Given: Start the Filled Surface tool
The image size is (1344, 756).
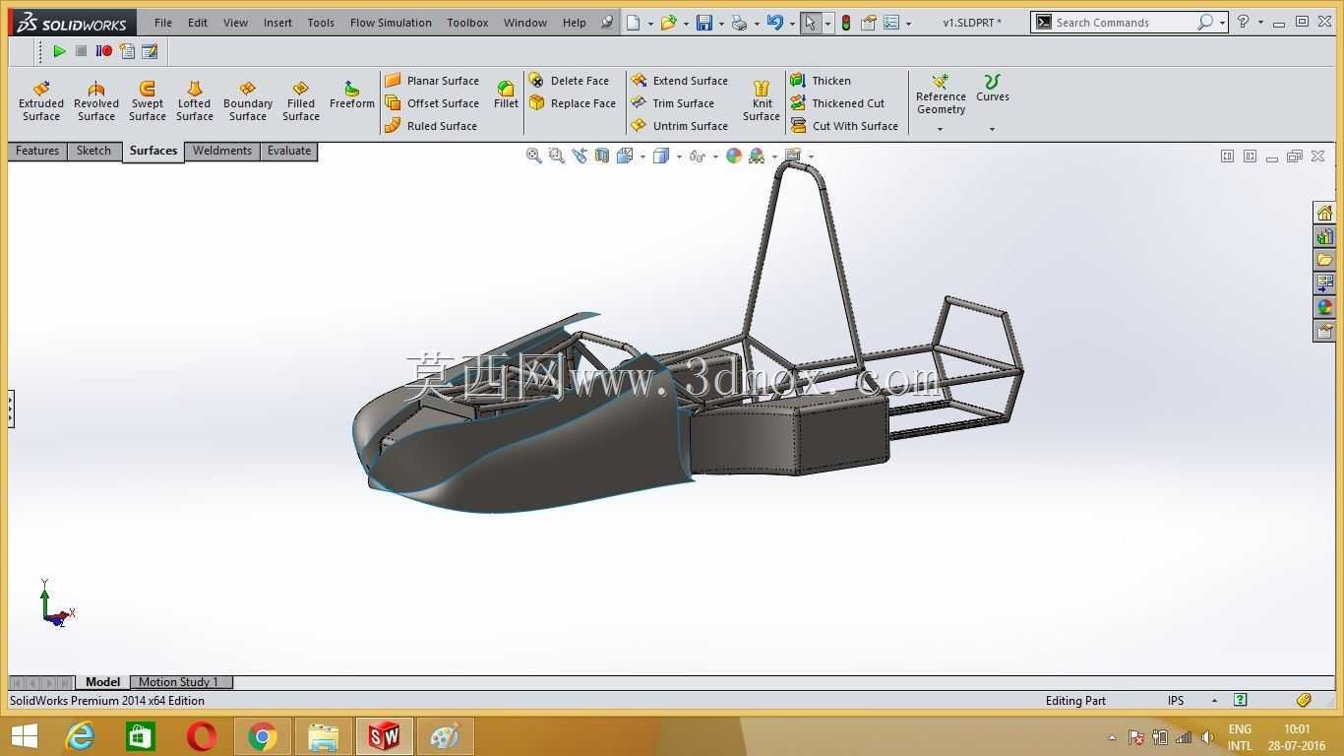Looking at the screenshot, I should [301, 101].
